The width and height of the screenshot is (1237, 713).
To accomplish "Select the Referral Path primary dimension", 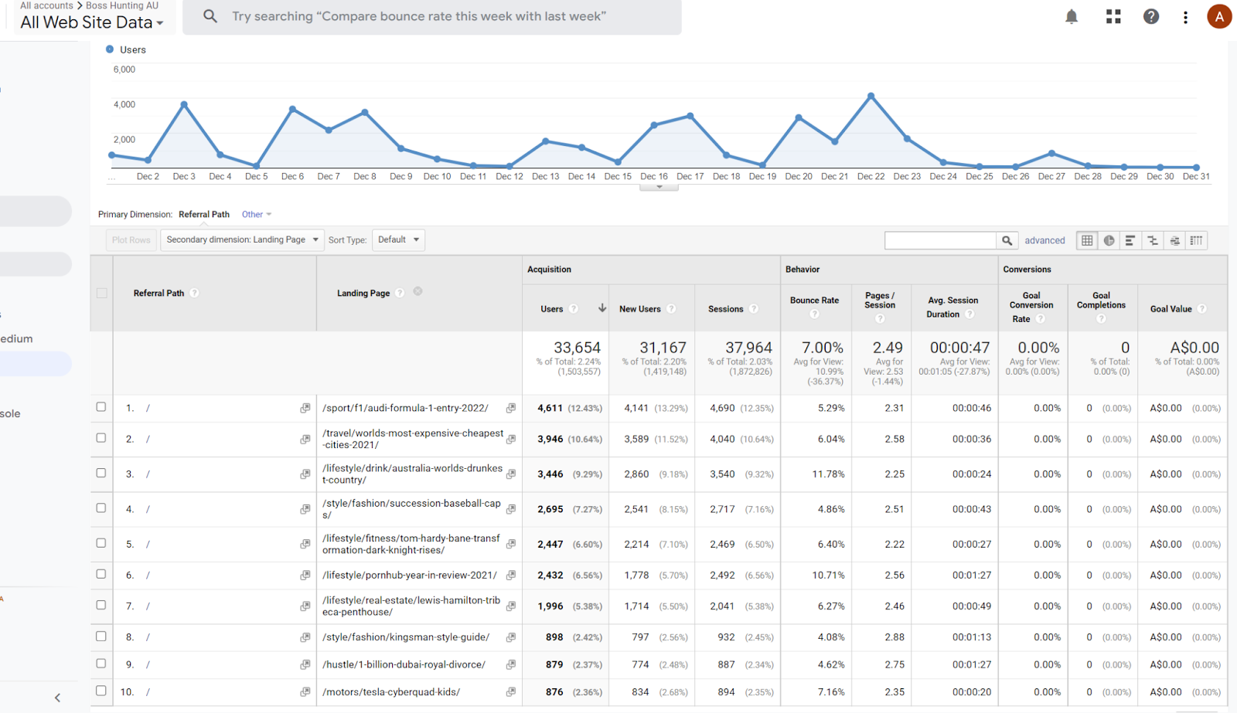I will click(203, 214).
